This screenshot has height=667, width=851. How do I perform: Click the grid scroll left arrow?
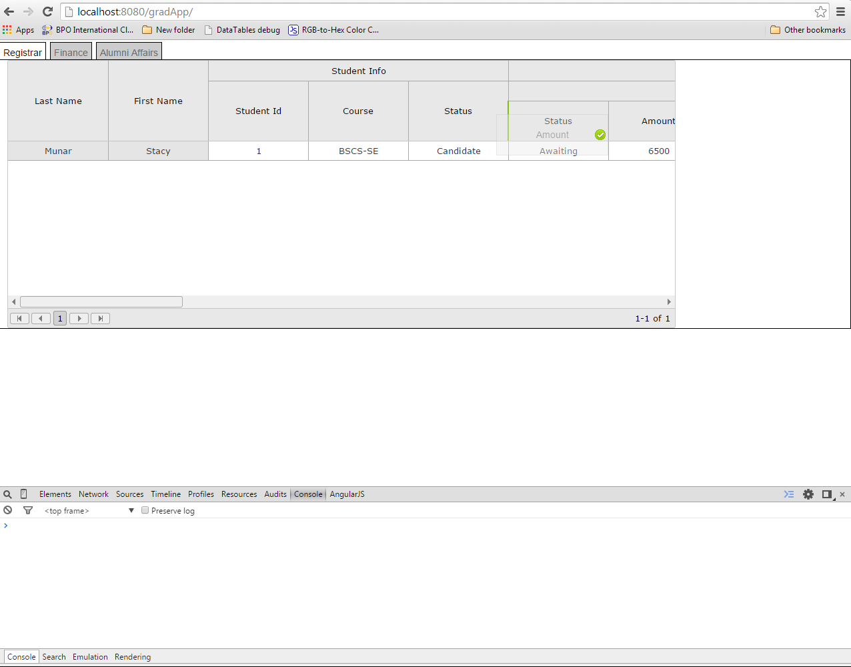coord(14,301)
